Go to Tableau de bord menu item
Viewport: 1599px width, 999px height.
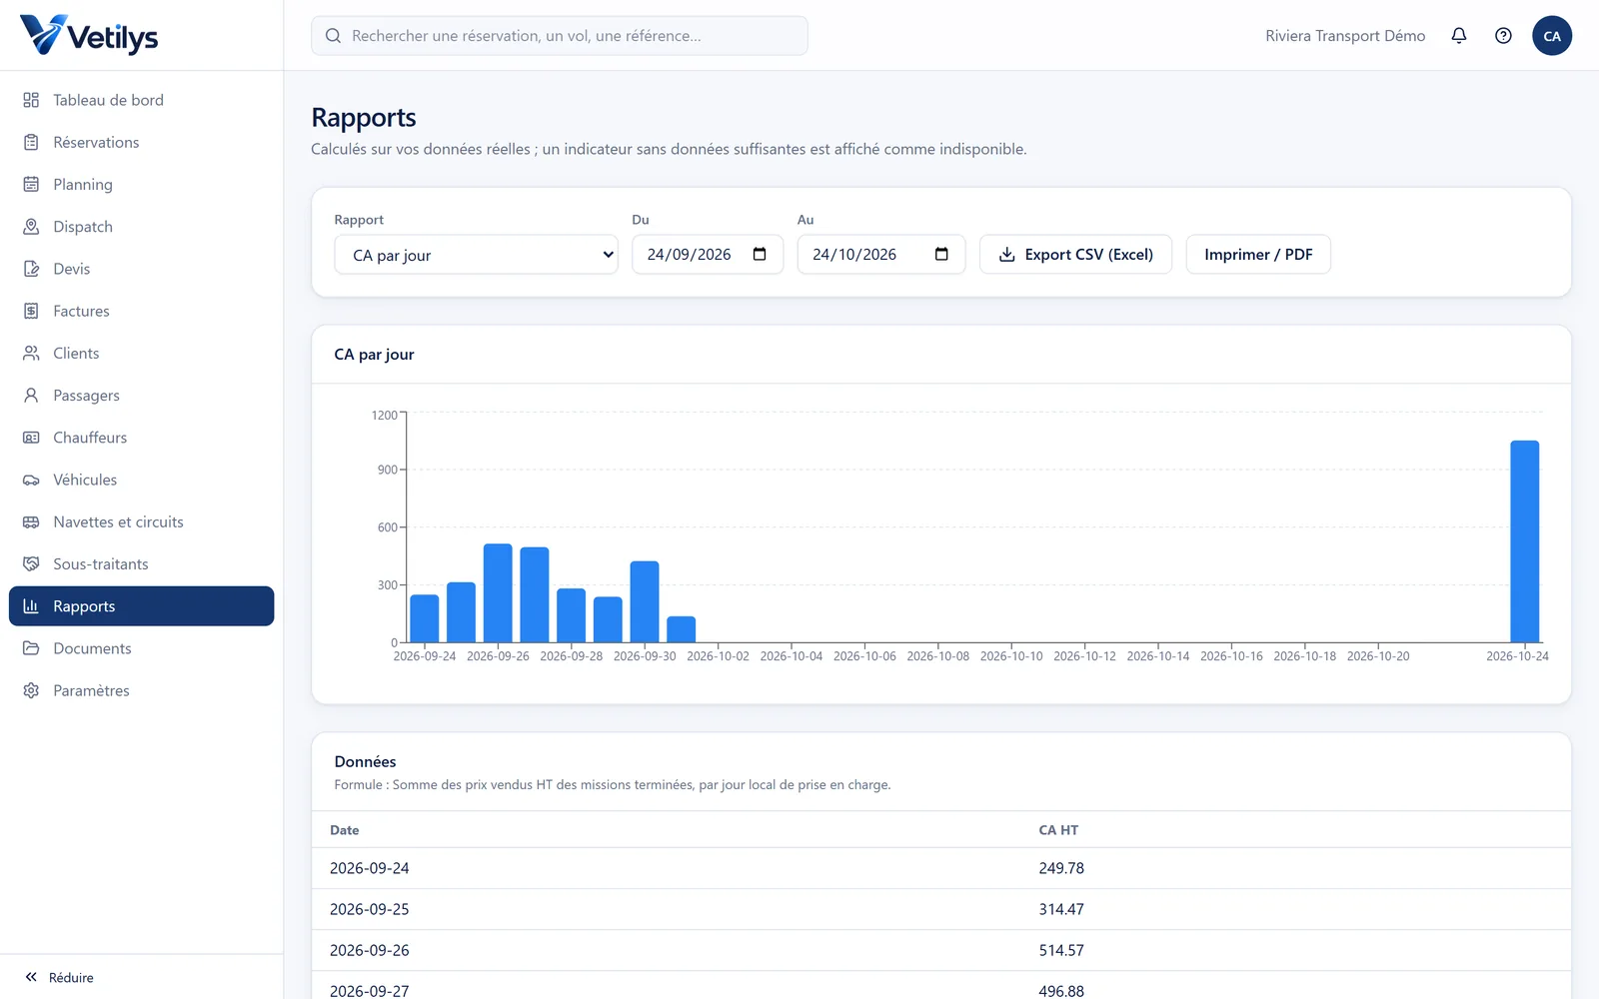pyautogui.click(x=142, y=100)
